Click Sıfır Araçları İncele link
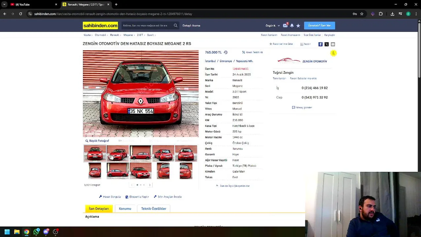The image size is (421, 237). click(168, 197)
